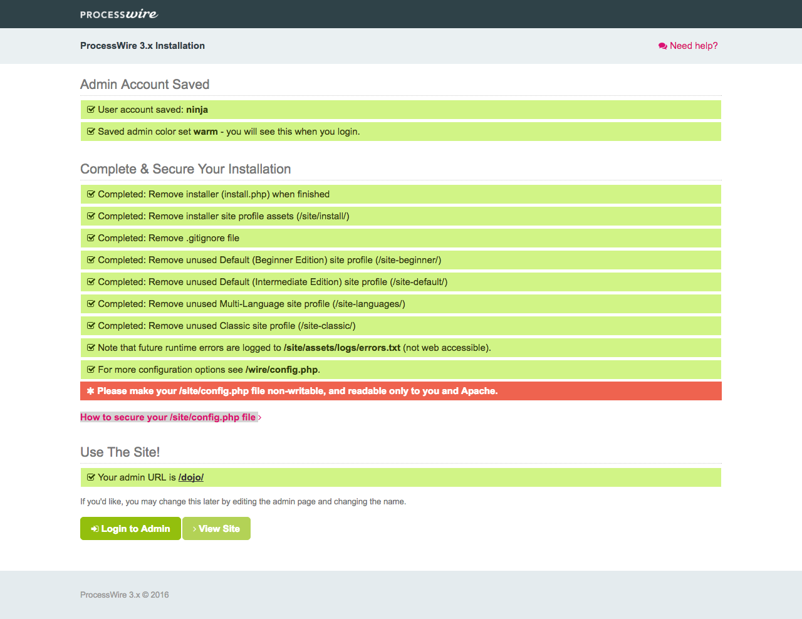Click check icon beside Remove .gitignore file
The width and height of the screenshot is (802, 619).
point(91,238)
